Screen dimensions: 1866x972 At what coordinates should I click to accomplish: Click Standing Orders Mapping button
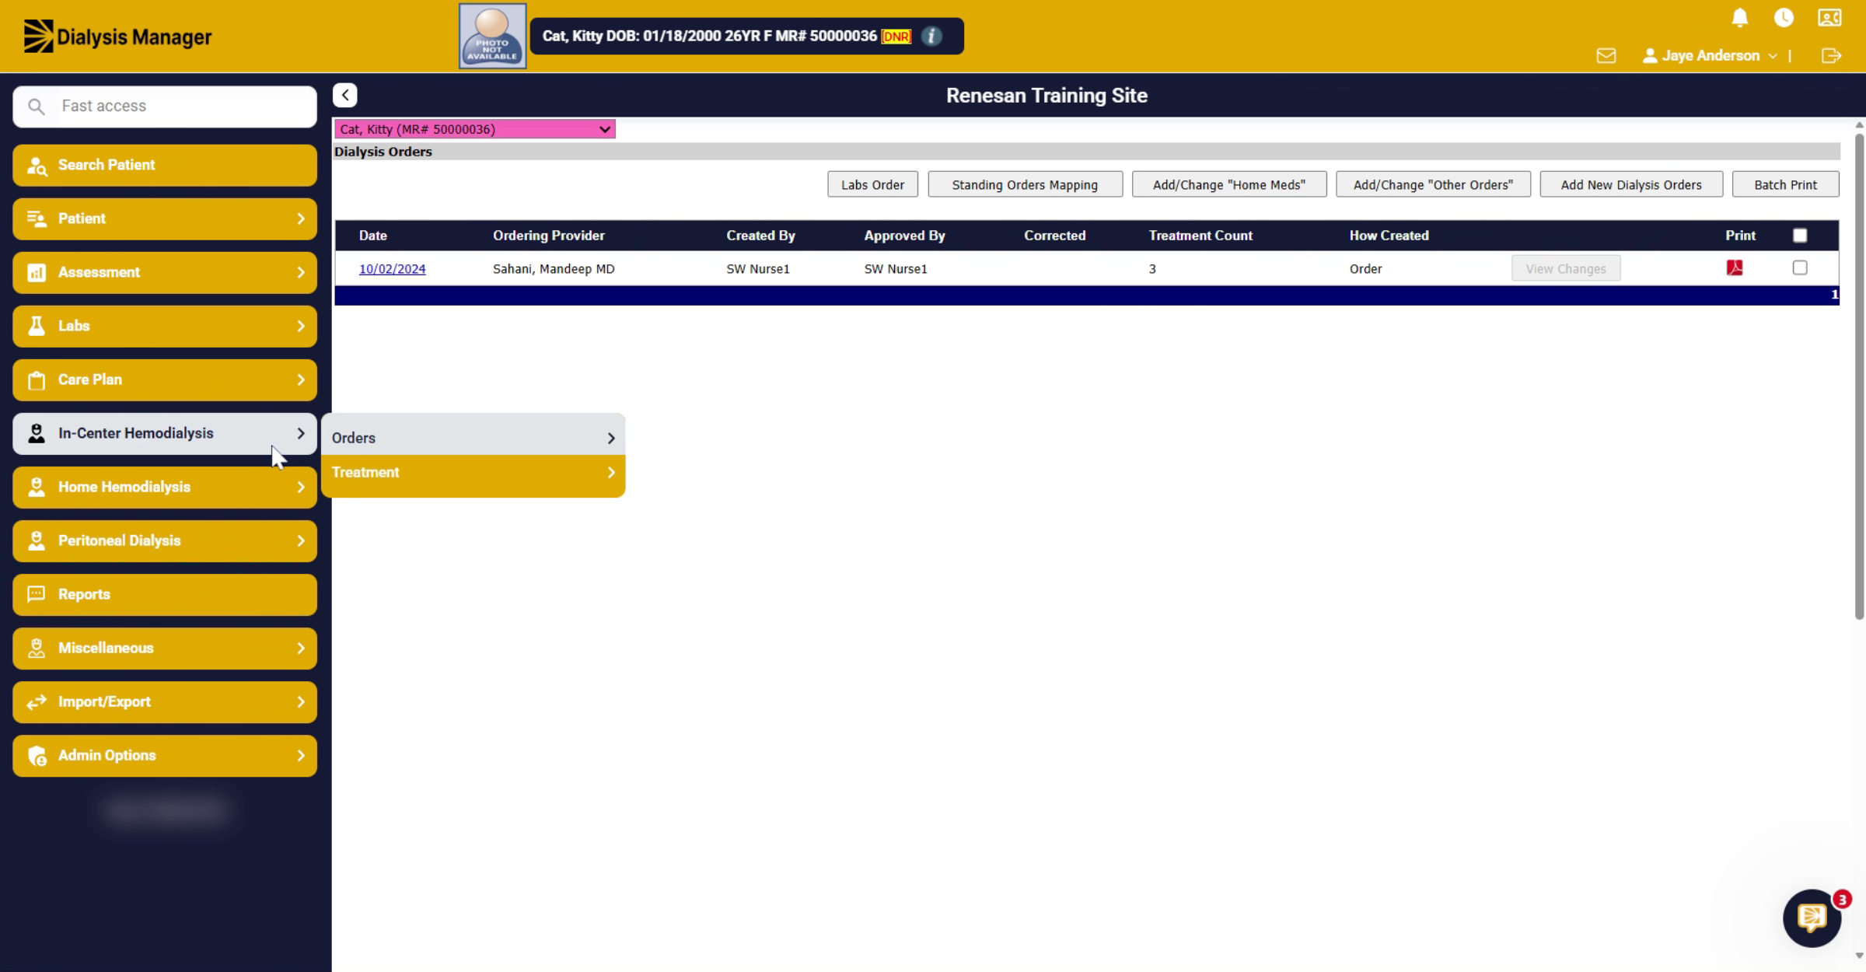[x=1025, y=184]
